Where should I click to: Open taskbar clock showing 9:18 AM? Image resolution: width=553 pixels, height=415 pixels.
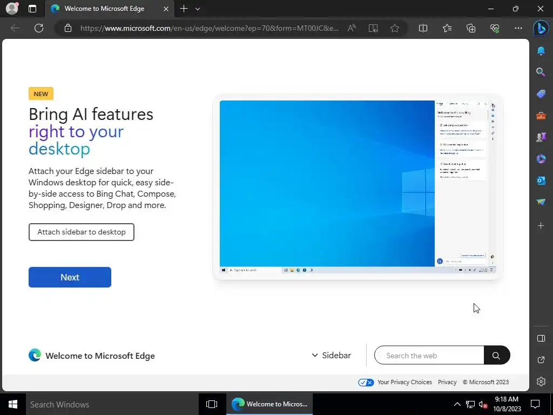[507, 404]
